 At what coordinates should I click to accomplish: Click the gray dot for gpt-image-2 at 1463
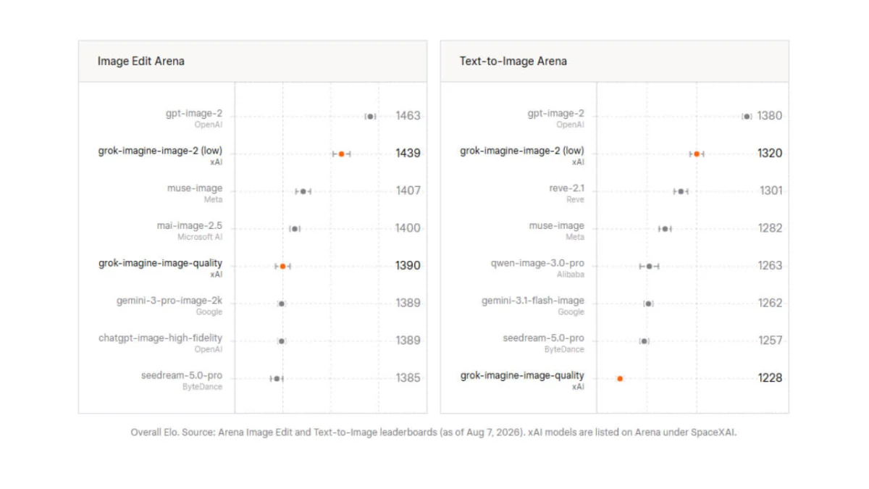tap(371, 116)
